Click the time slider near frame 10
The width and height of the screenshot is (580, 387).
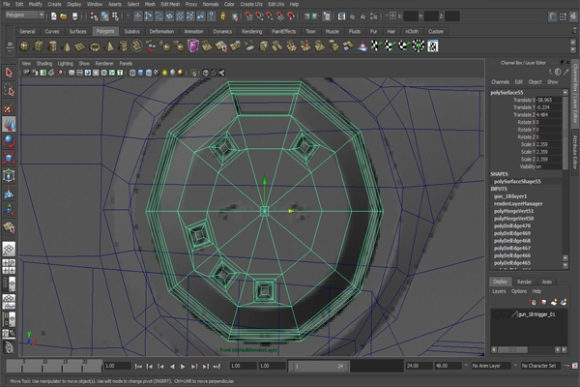(x=44, y=367)
